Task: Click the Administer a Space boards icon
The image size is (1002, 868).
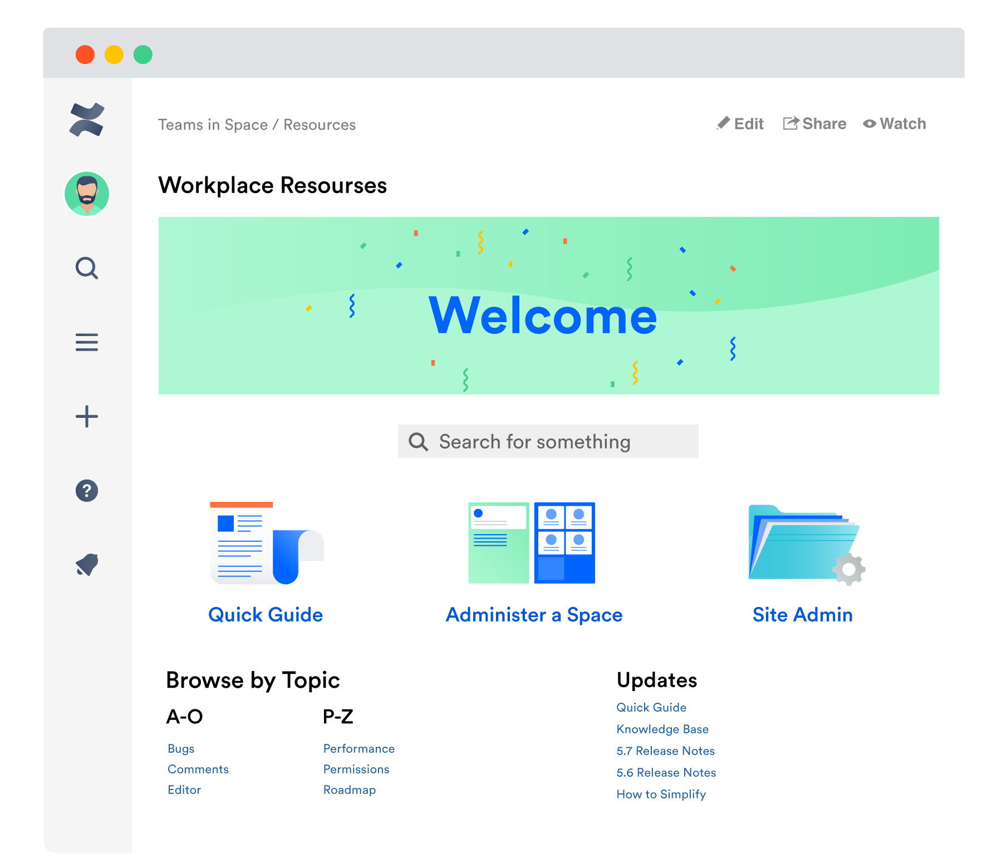Action: click(x=533, y=542)
